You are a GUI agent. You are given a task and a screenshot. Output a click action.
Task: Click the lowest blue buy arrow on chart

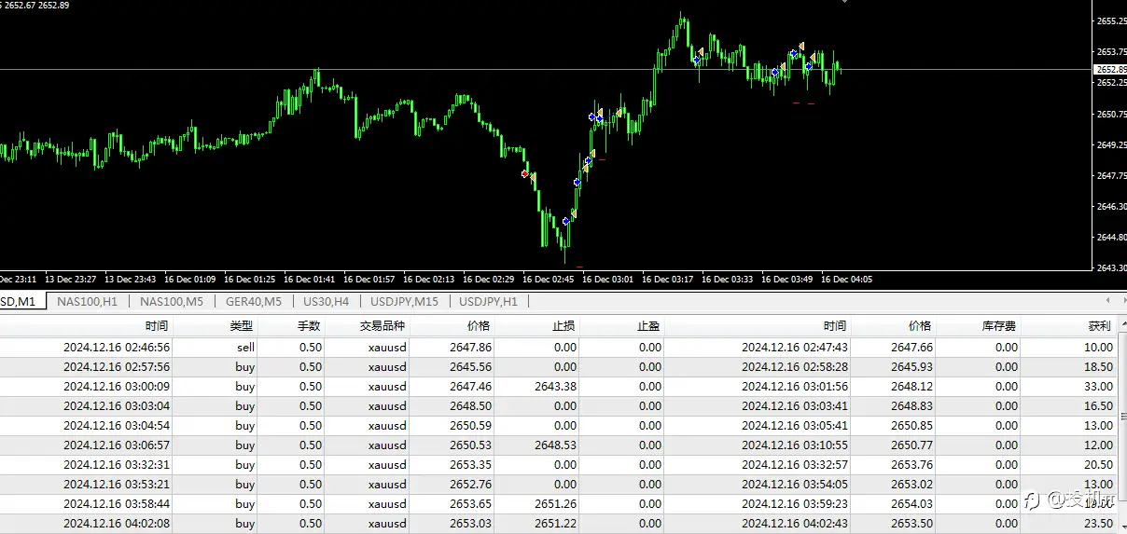click(x=566, y=221)
